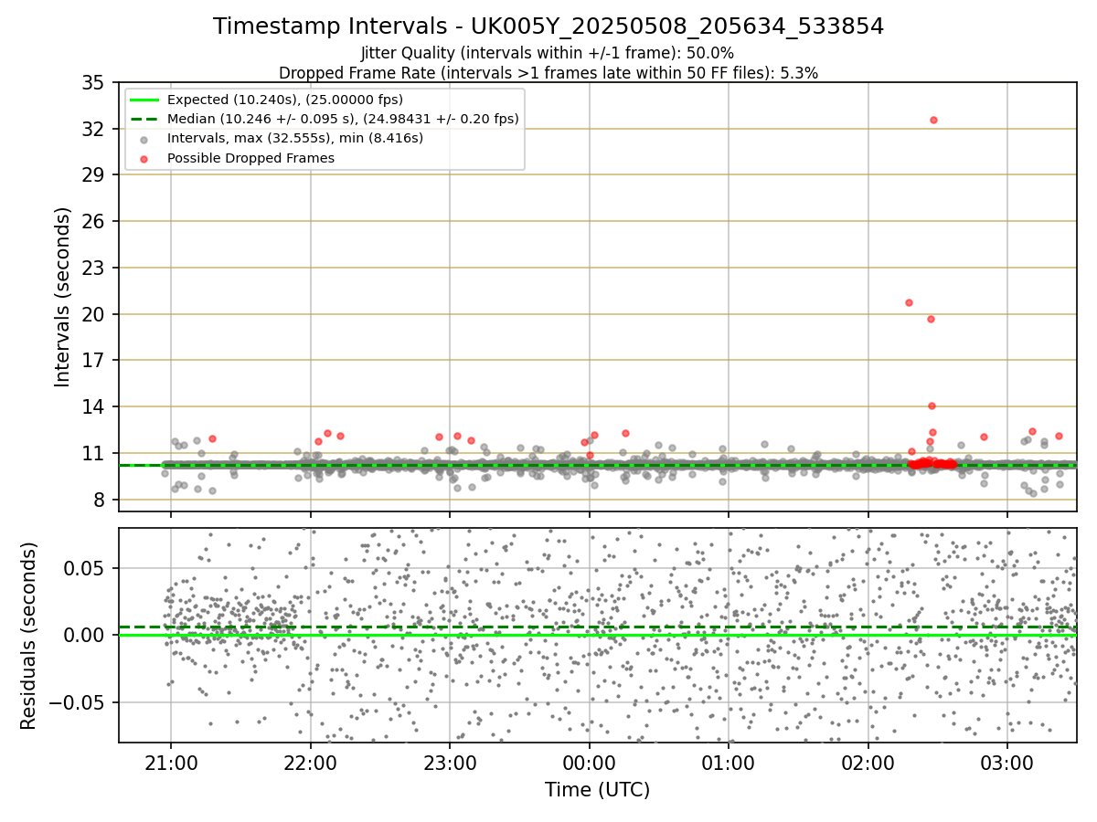
Task: Click the 0.05 residuals tick label
Action: coord(87,567)
